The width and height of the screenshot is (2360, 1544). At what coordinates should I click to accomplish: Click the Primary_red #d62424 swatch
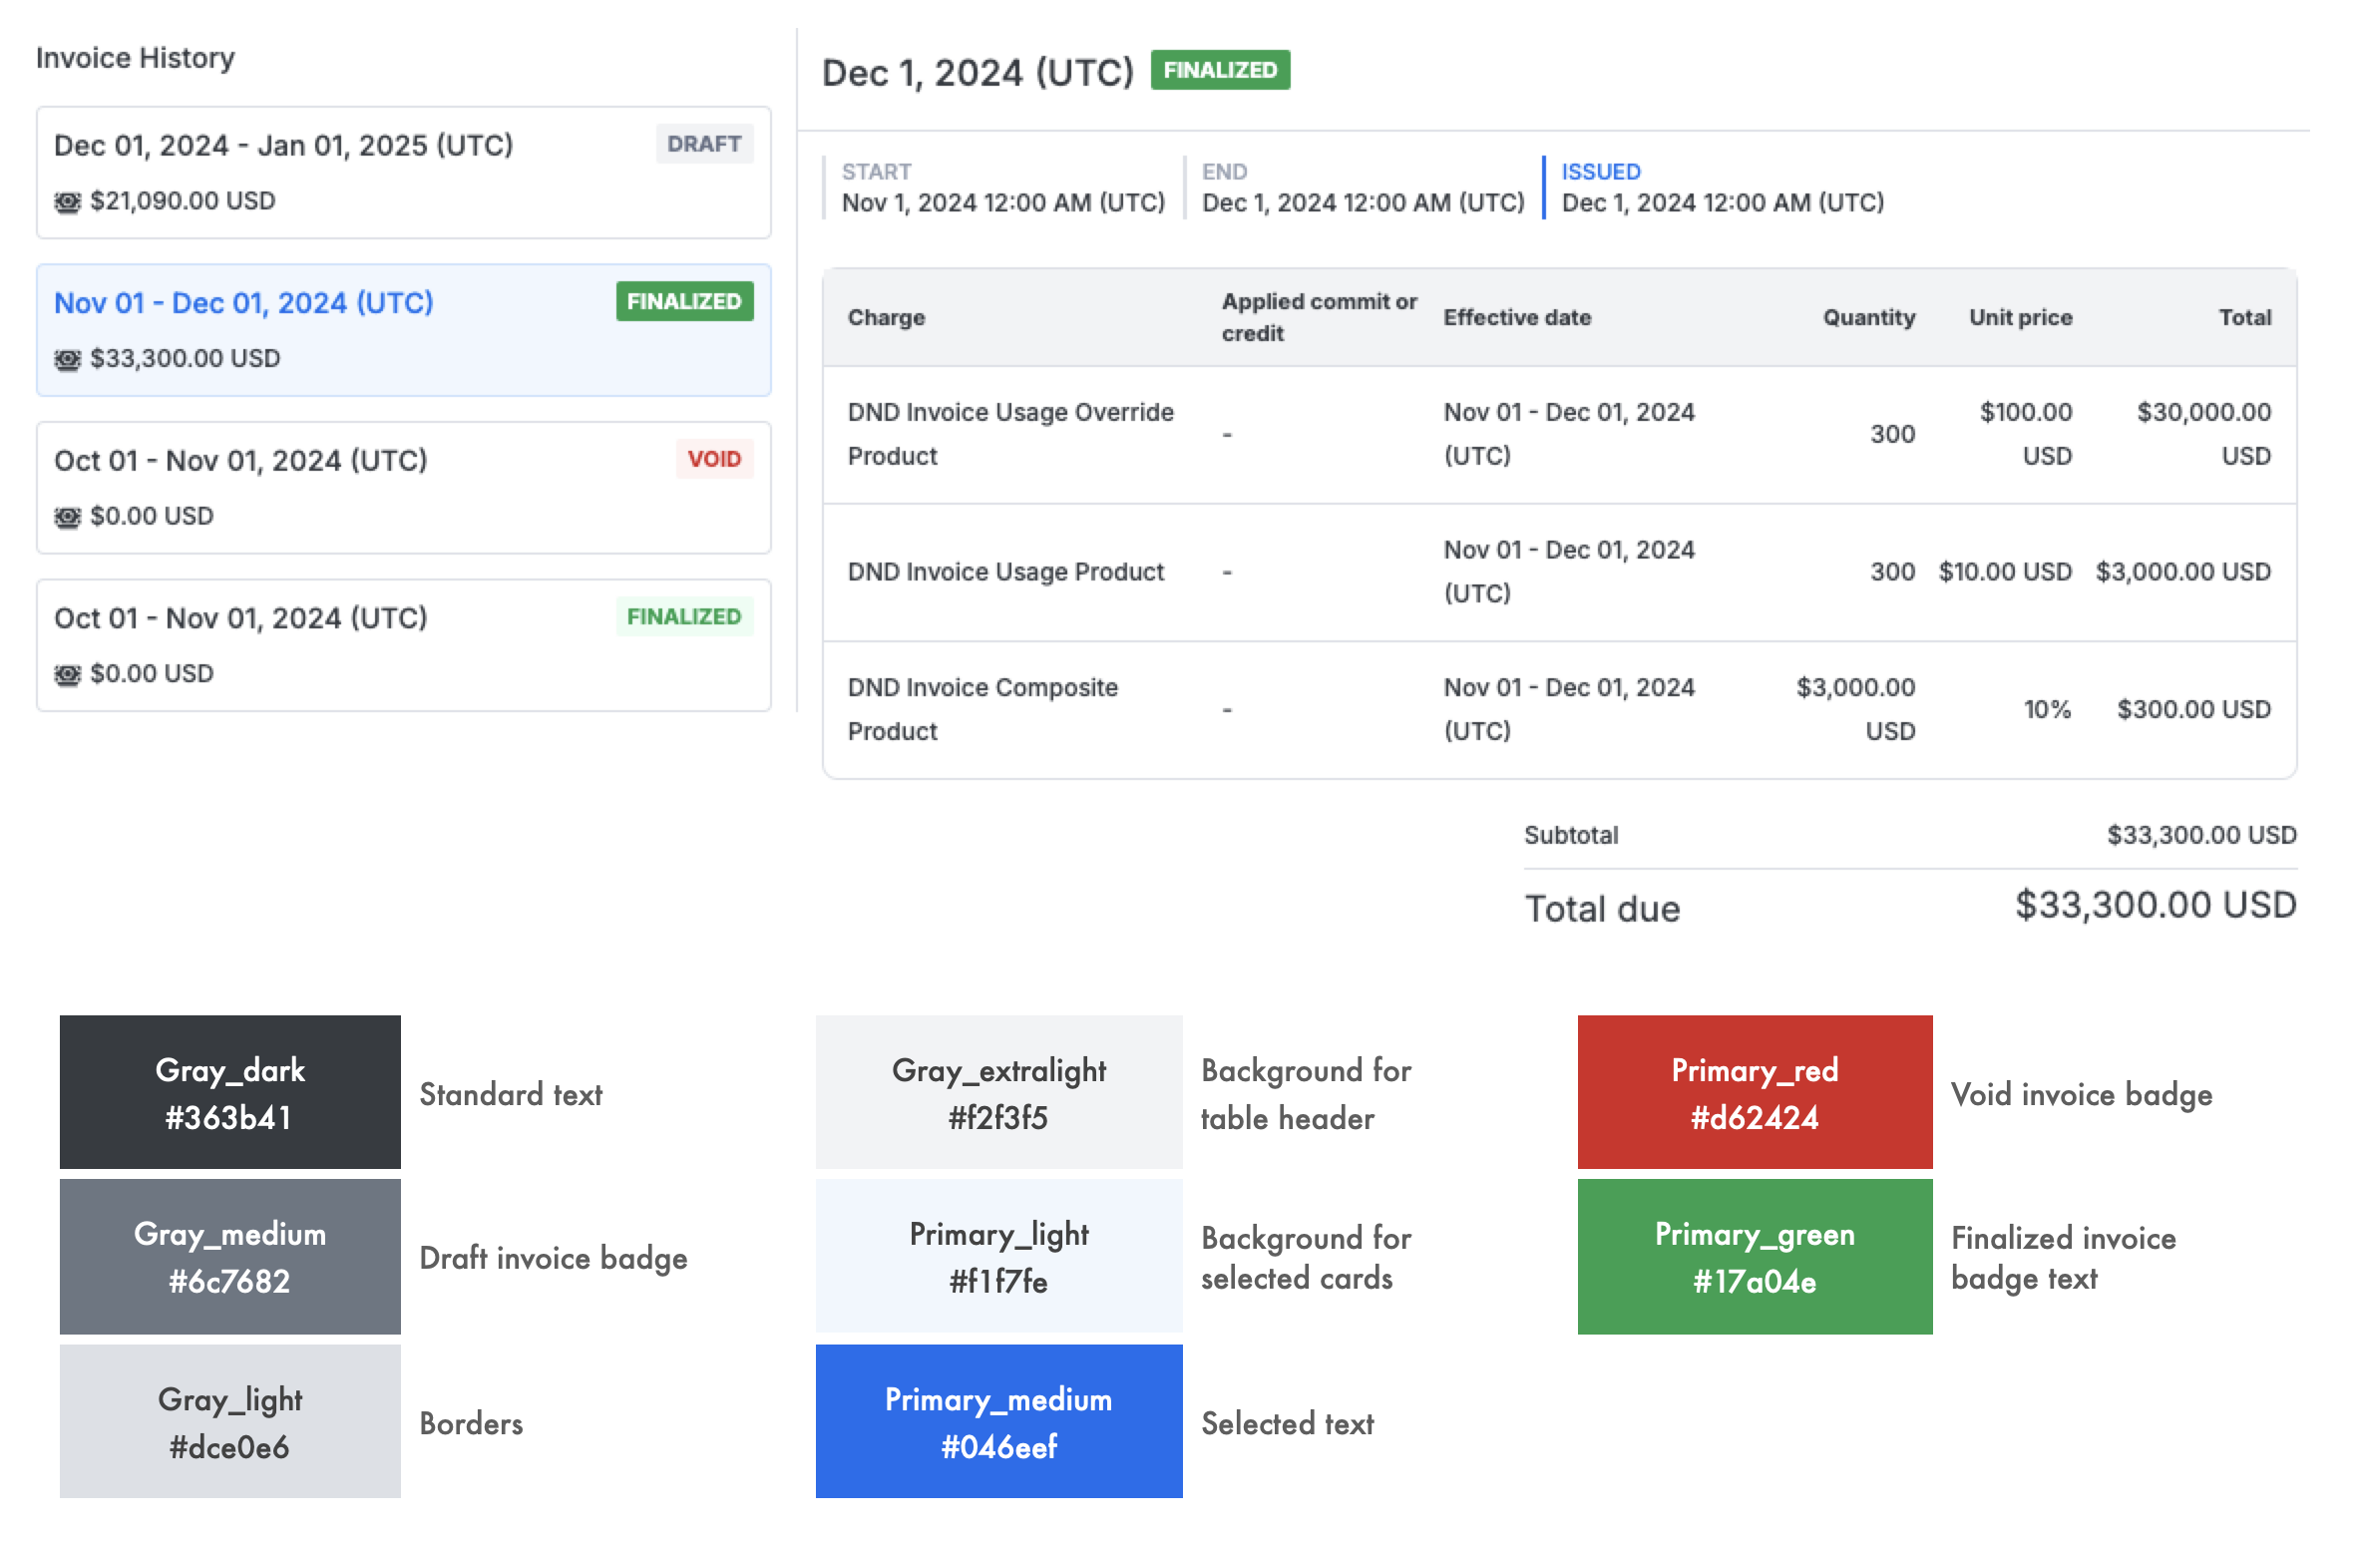pos(1754,1092)
